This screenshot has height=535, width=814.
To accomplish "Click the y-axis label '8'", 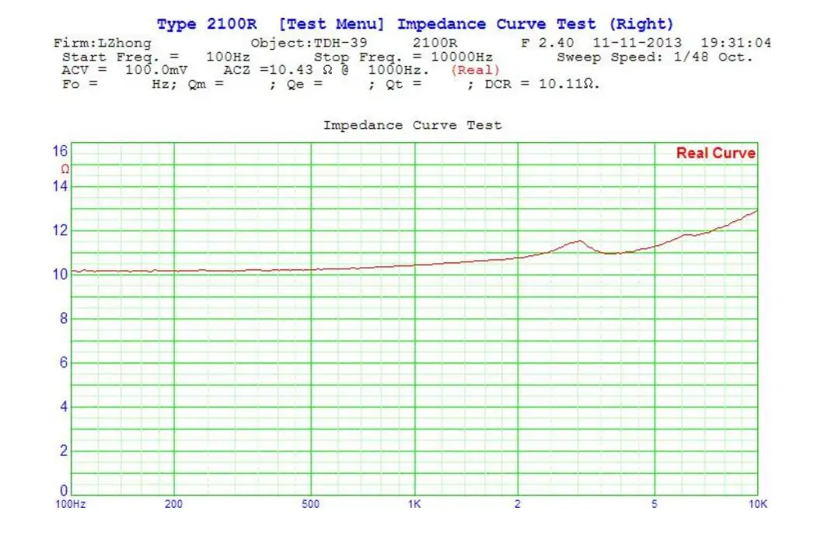I will coord(64,318).
